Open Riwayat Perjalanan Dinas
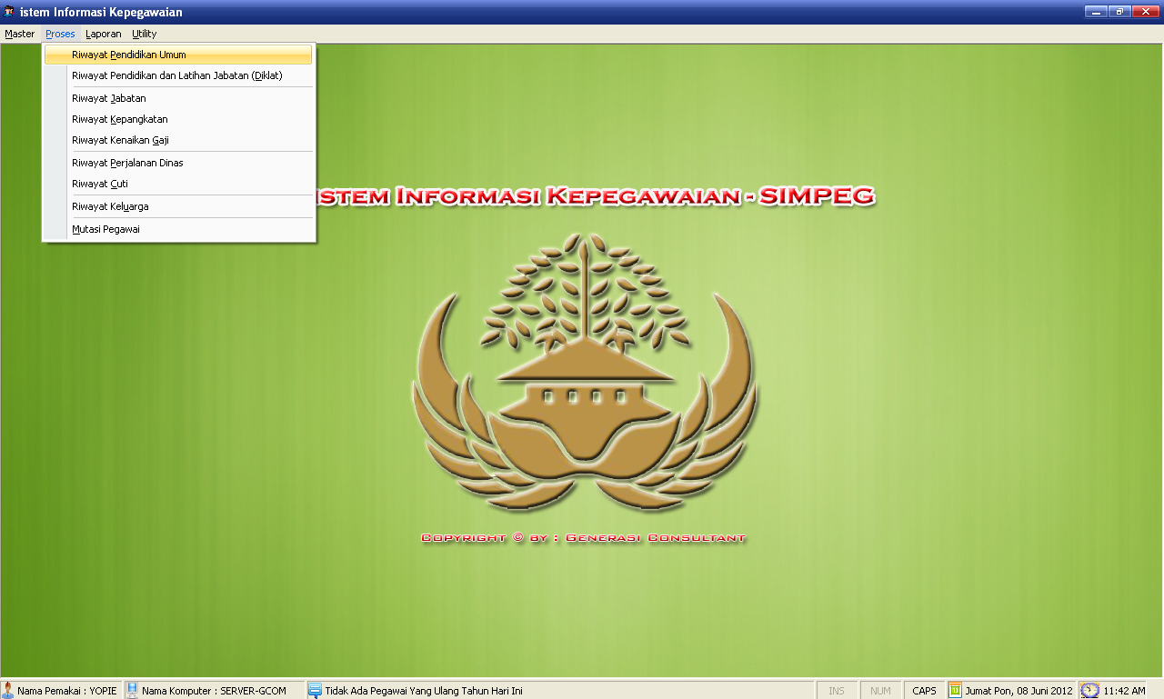Viewport: 1164px width, 699px height. click(127, 163)
